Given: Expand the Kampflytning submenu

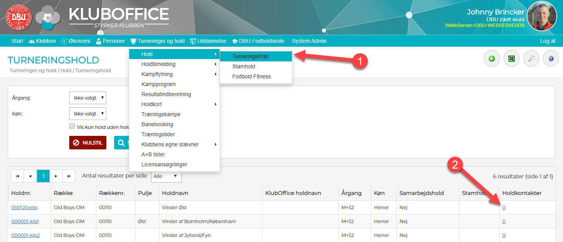Looking at the screenshot, I should click(174, 74).
